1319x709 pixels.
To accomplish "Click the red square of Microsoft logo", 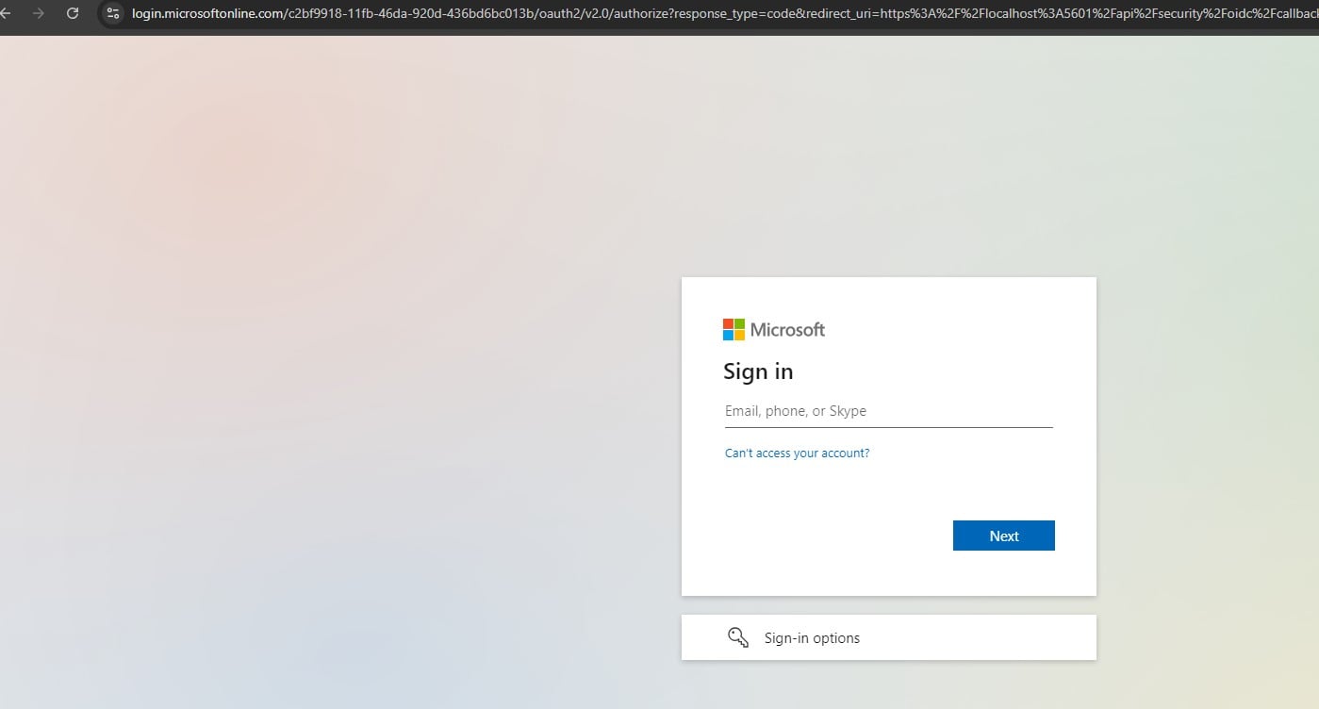I will point(728,323).
